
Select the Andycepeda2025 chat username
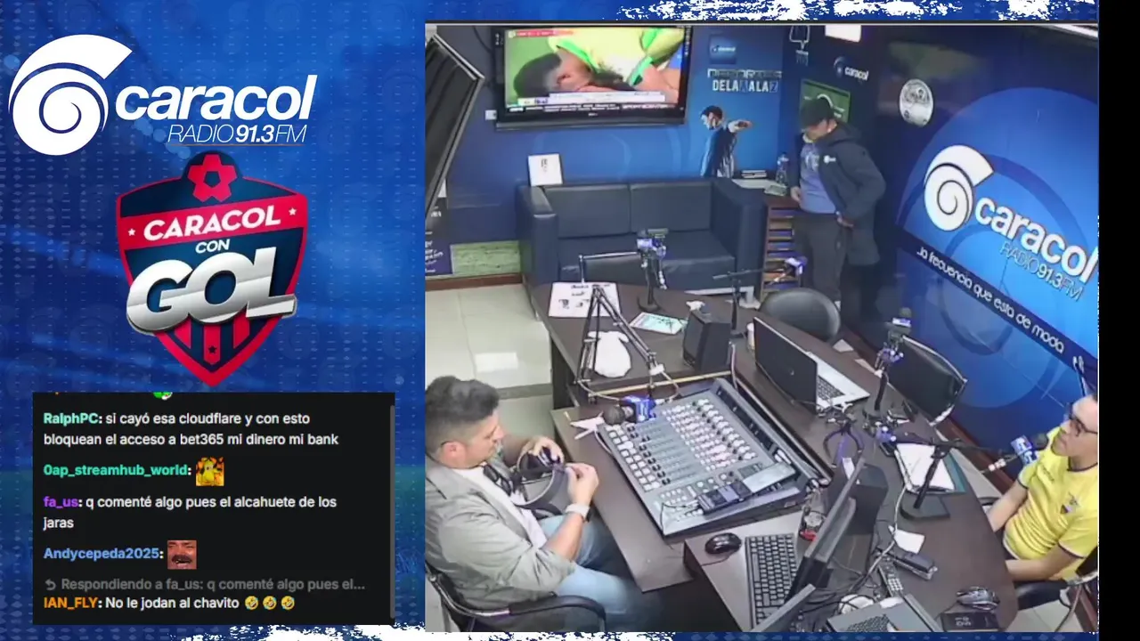(102, 554)
